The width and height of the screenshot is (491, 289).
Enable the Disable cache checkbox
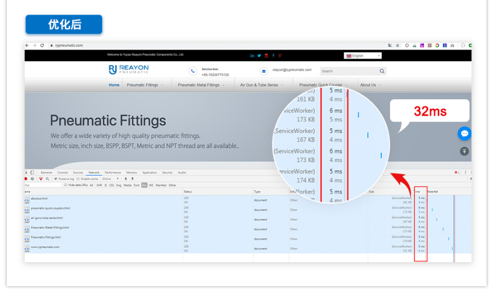79,179
